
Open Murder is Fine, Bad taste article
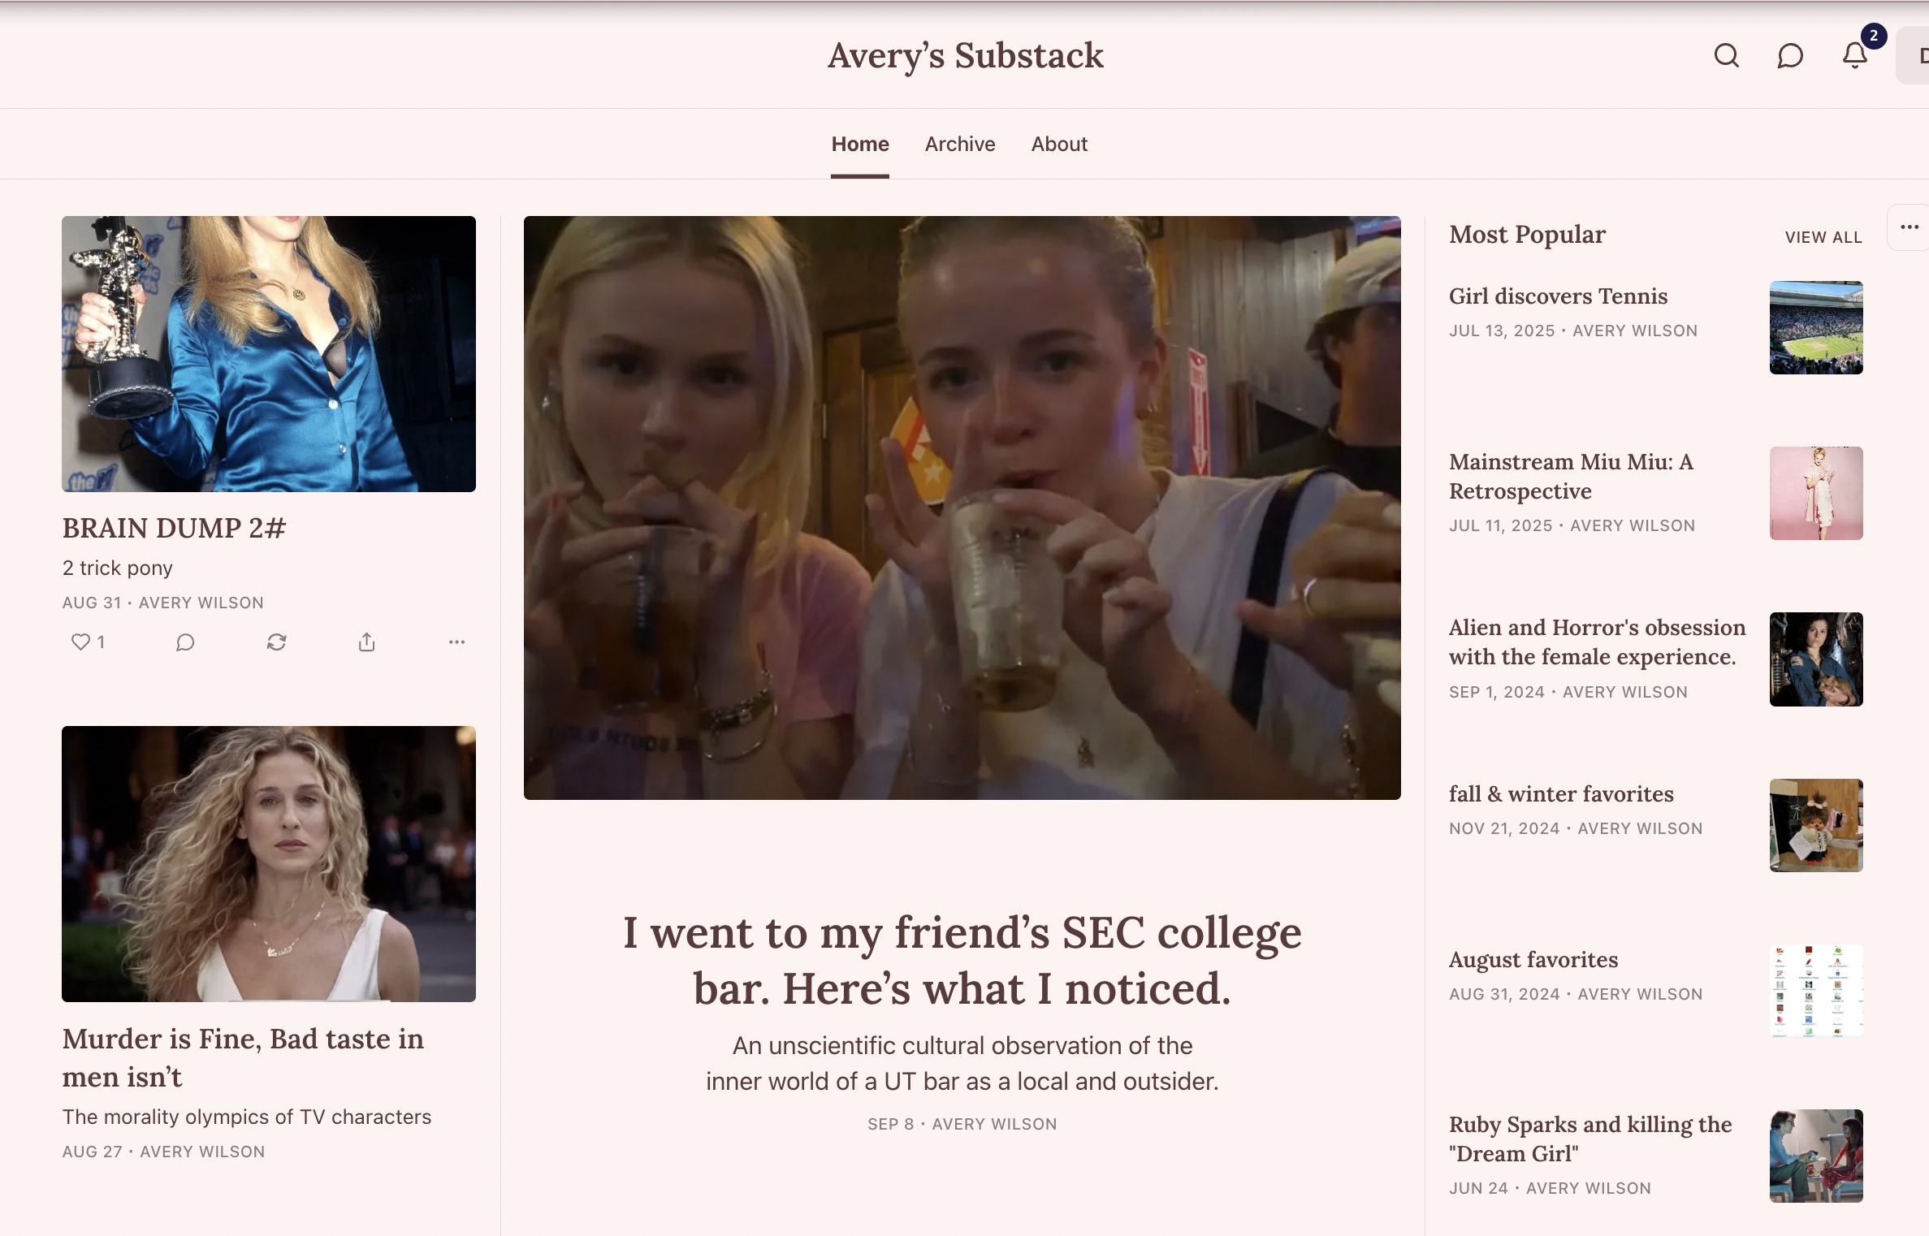243,1057
